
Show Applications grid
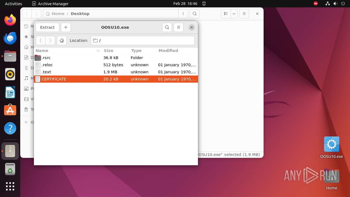10,186
